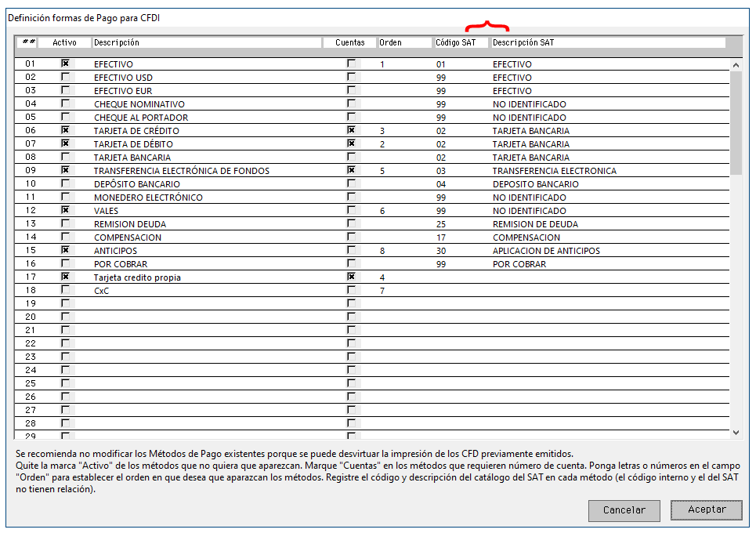Toggle Cuentas for Tarjeta credito propia

pyautogui.click(x=351, y=277)
